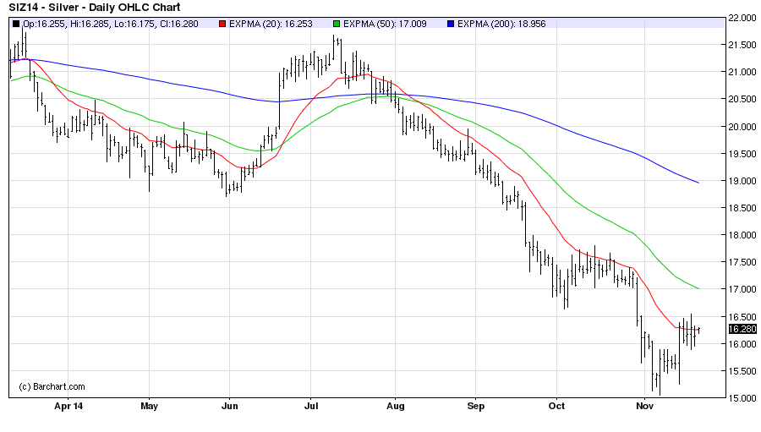The width and height of the screenshot is (761, 432).
Task: Click the black OHLC legend square
Action: coord(15,24)
